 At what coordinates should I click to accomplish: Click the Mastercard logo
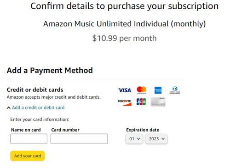(x=141, y=90)
